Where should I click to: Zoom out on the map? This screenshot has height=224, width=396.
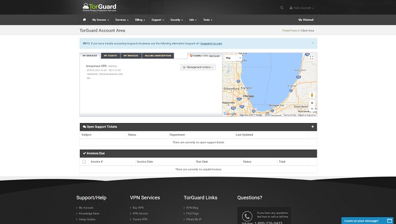click(312, 108)
